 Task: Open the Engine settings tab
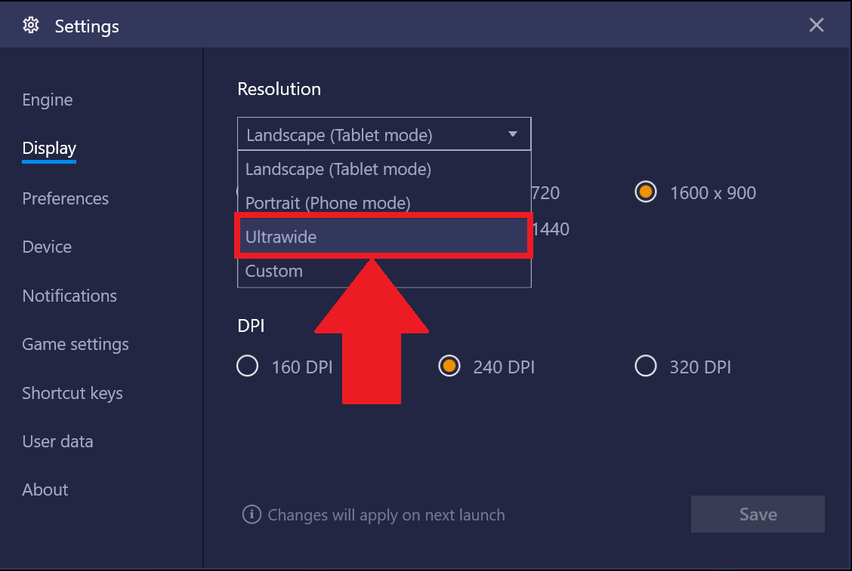[x=48, y=100]
